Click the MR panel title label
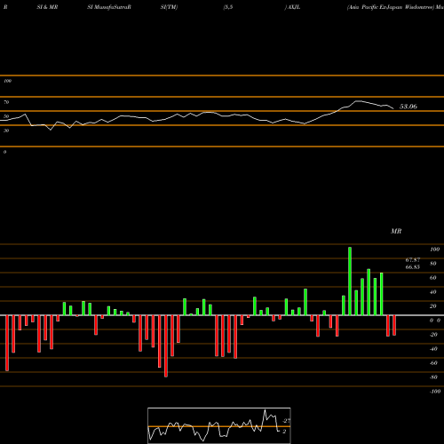Image resolution: width=444 pixels, height=444 pixels. (396, 231)
